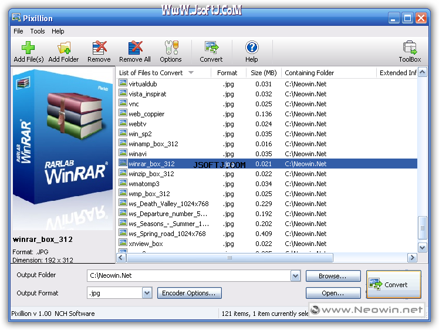Click the Pixillion title bar app icon
The height and width of the screenshot is (330, 439).
(x=16, y=18)
